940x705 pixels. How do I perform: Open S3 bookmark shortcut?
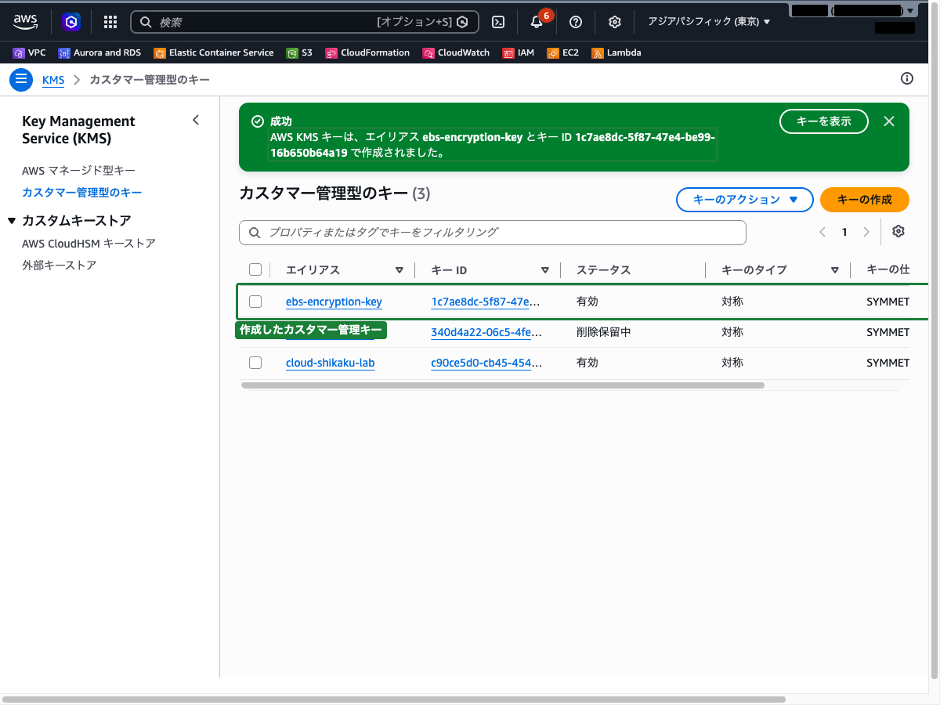(x=299, y=52)
